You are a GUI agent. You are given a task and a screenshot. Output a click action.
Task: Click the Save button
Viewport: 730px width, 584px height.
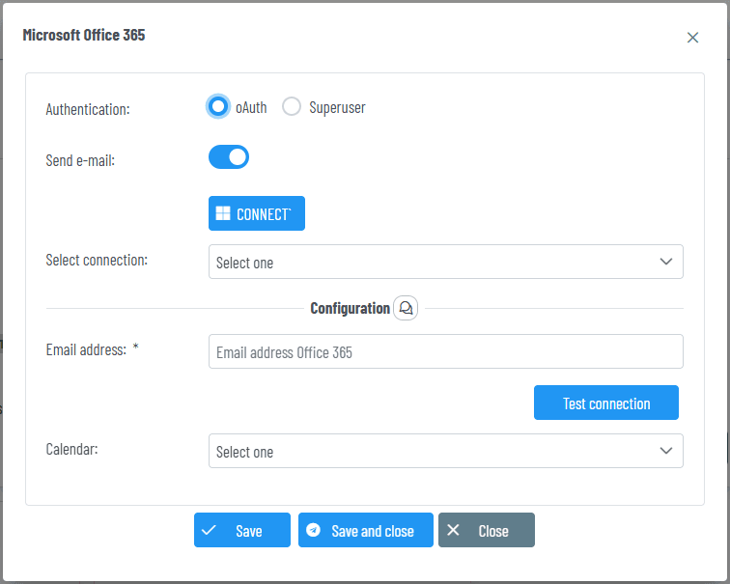[242, 530]
